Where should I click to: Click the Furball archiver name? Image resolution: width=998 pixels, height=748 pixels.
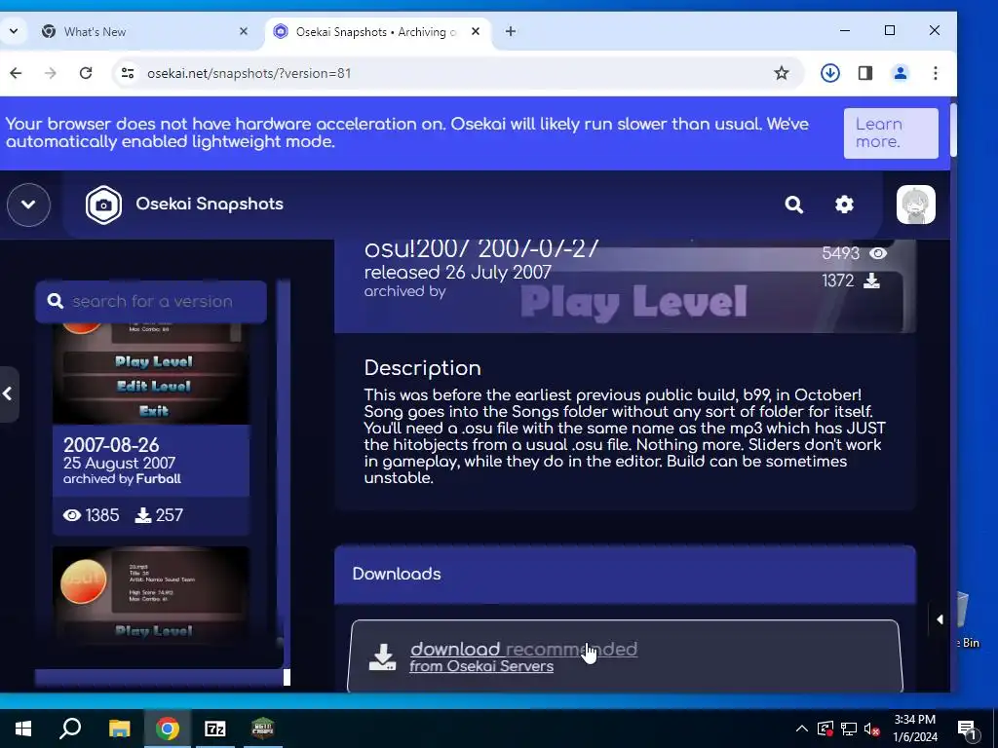tap(159, 479)
